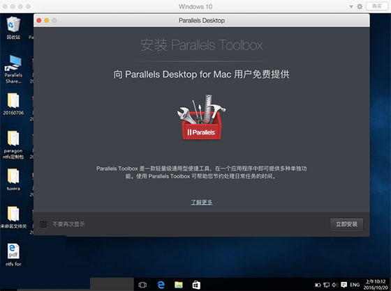Expand the dropdown triangle in VM title bar
Screen dimensions: 391x291
351,7
